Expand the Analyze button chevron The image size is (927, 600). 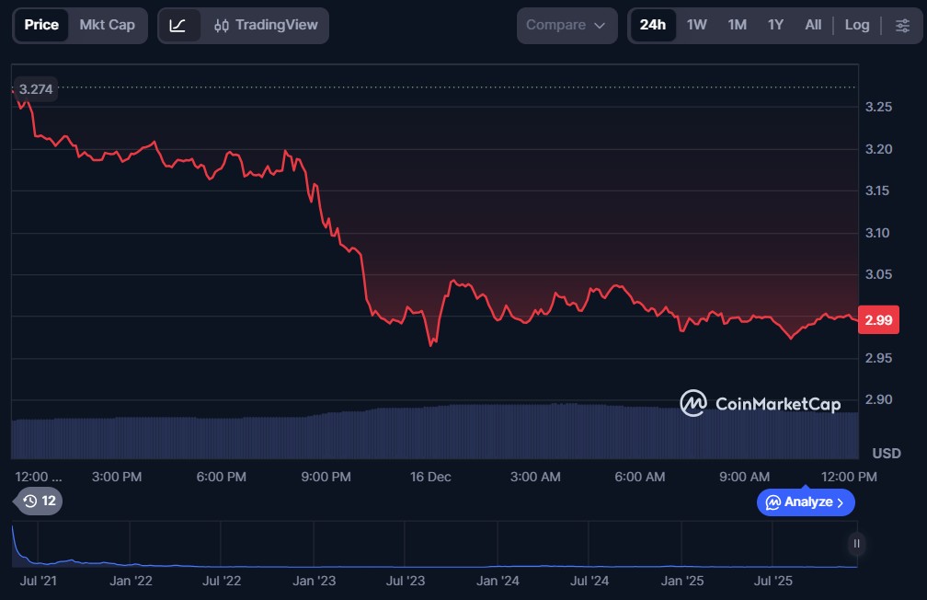click(840, 502)
